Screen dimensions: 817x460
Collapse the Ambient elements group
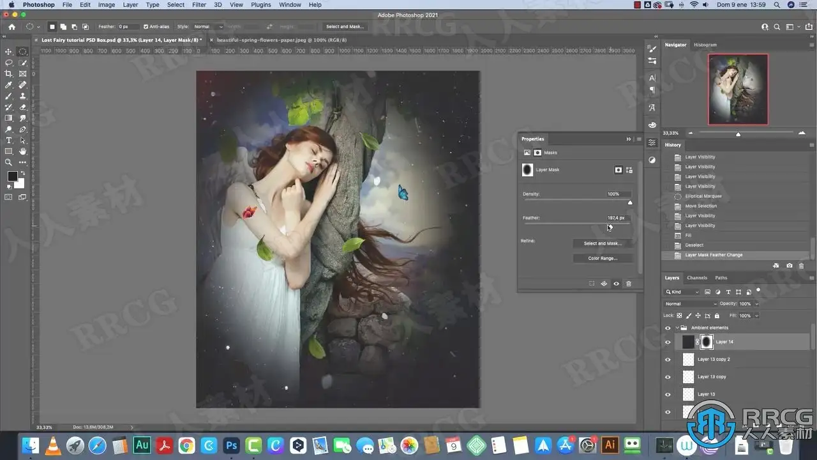676,328
